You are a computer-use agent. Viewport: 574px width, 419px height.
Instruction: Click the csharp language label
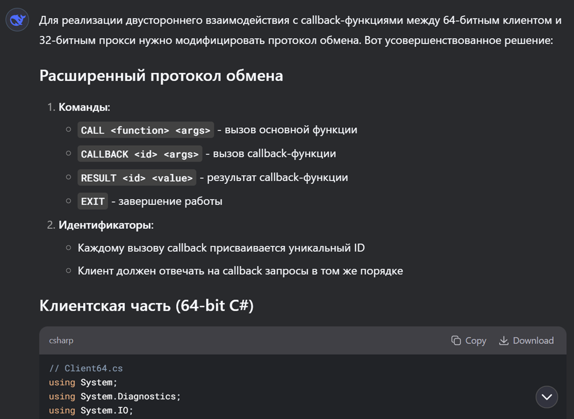[61, 340]
